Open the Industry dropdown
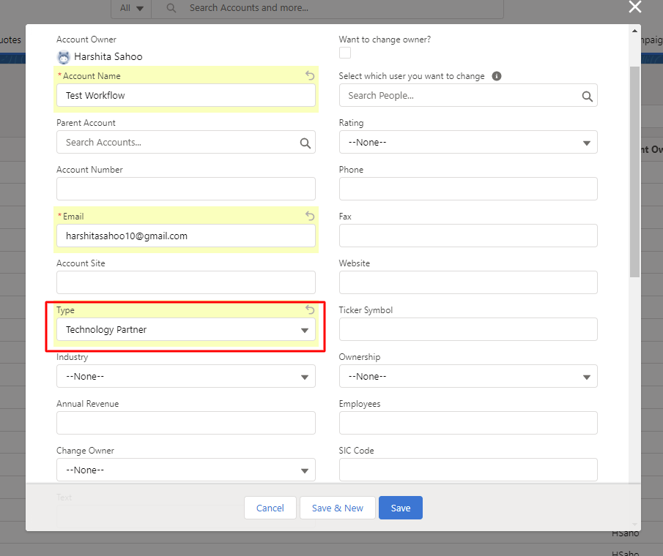The height and width of the screenshot is (556, 663). click(x=186, y=377)
